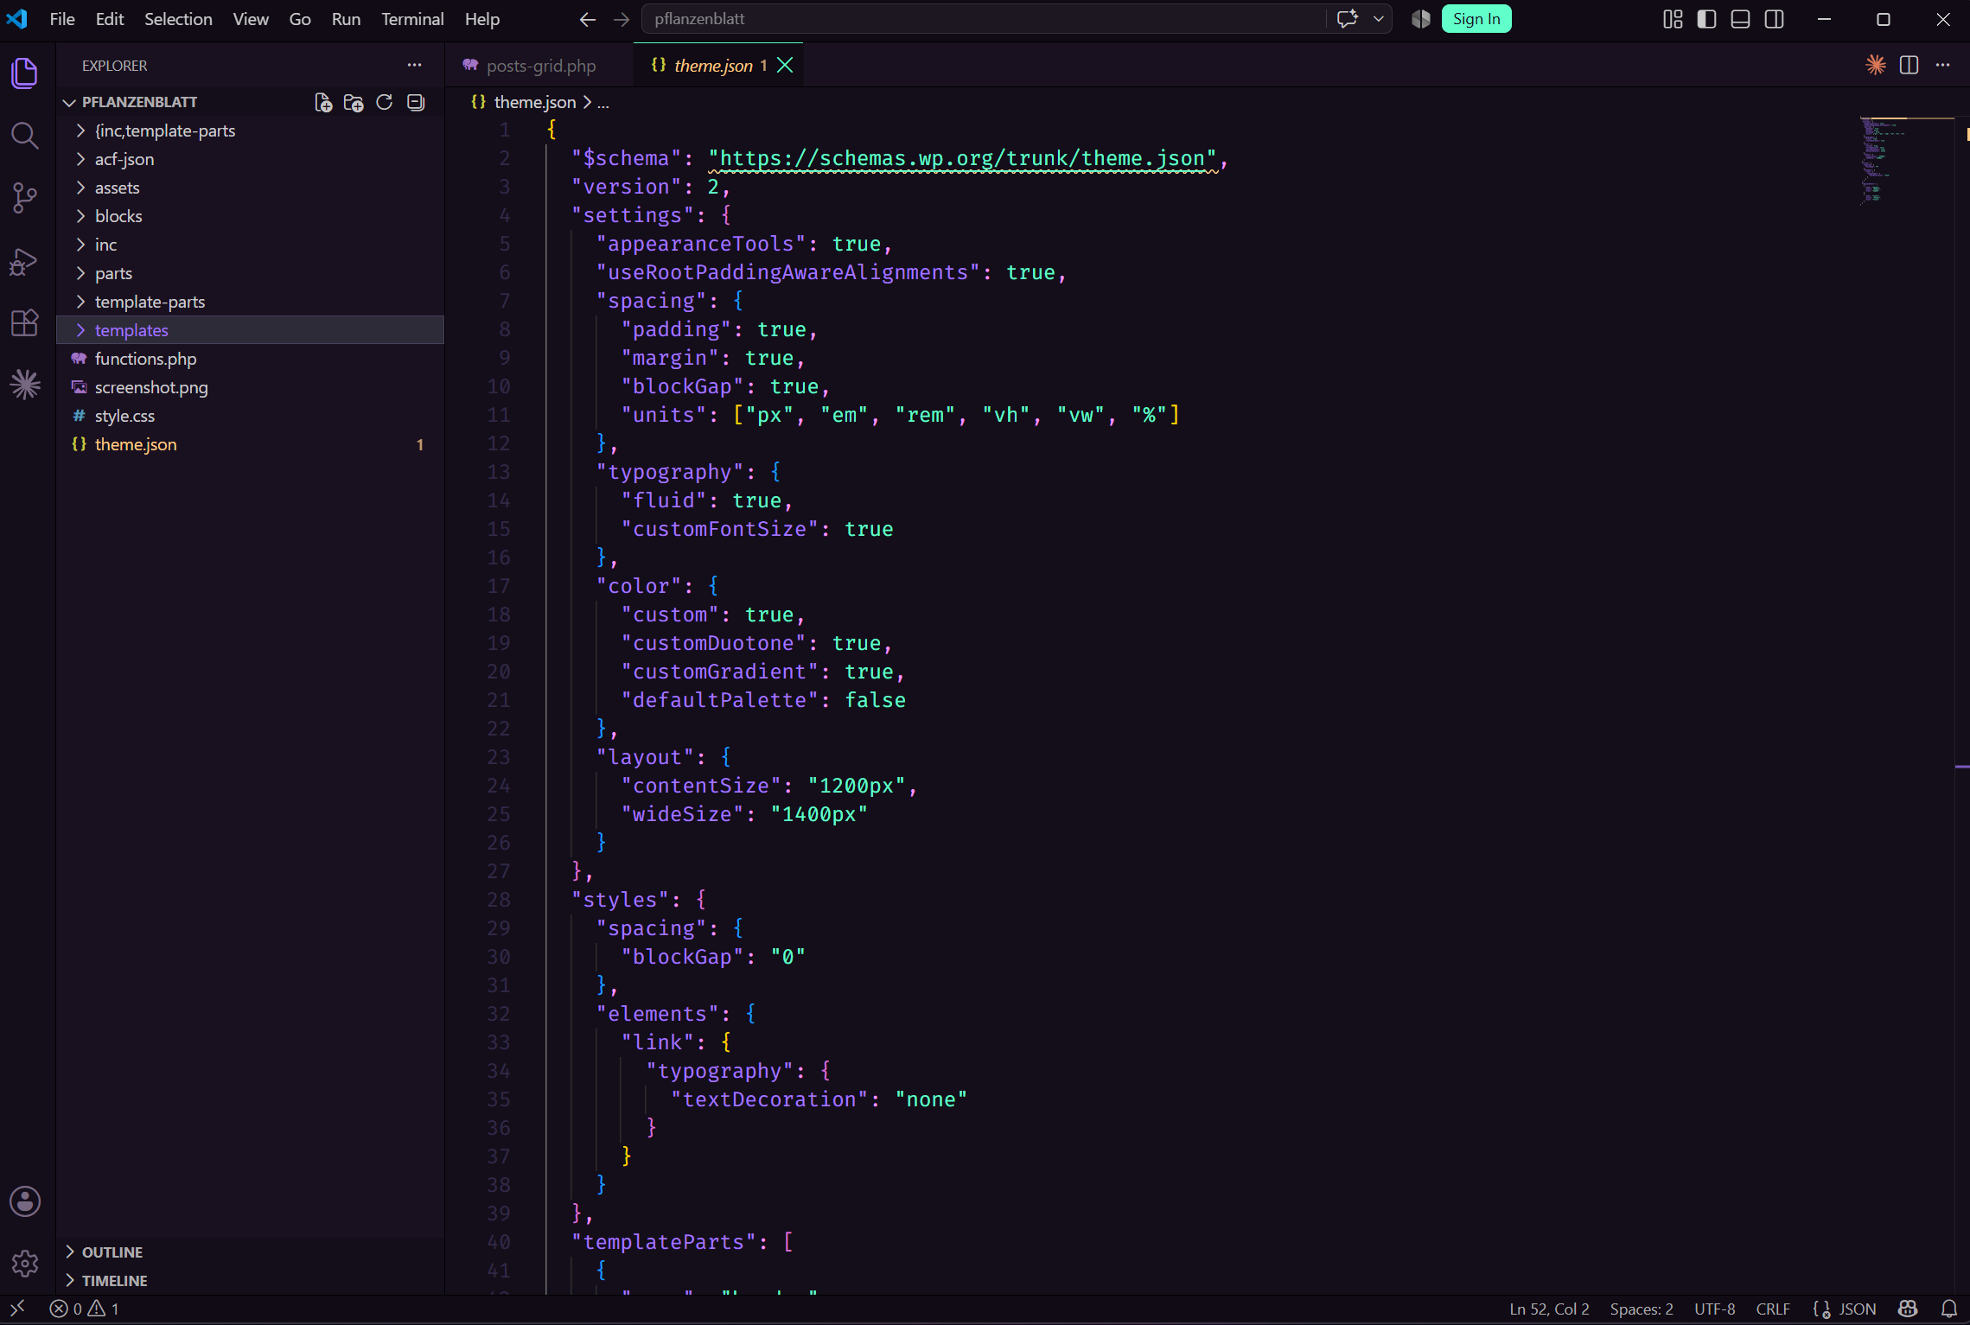This screenshot has height=1325, width=1970.
Task: Switch to the posts-grid.php tab
Action: pyautogui.click(x=539, y=65)
